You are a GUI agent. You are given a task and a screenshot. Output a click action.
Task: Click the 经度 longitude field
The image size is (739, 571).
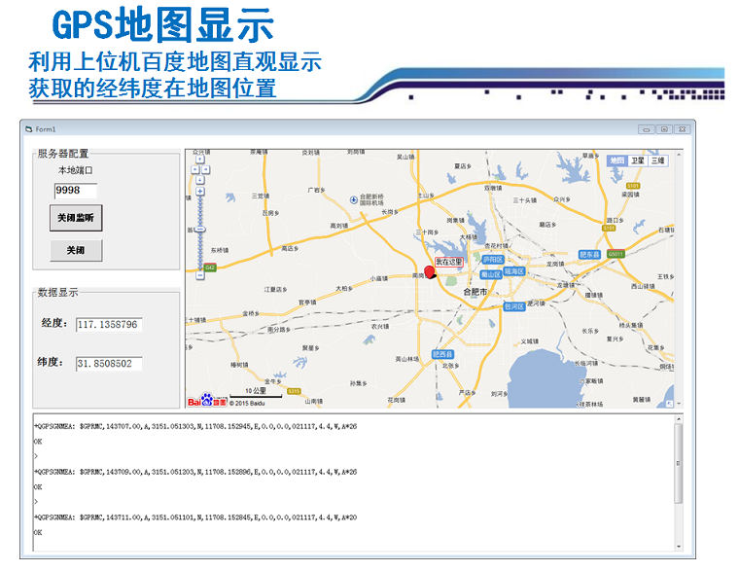pyautogui.click(x=109, y=324)
